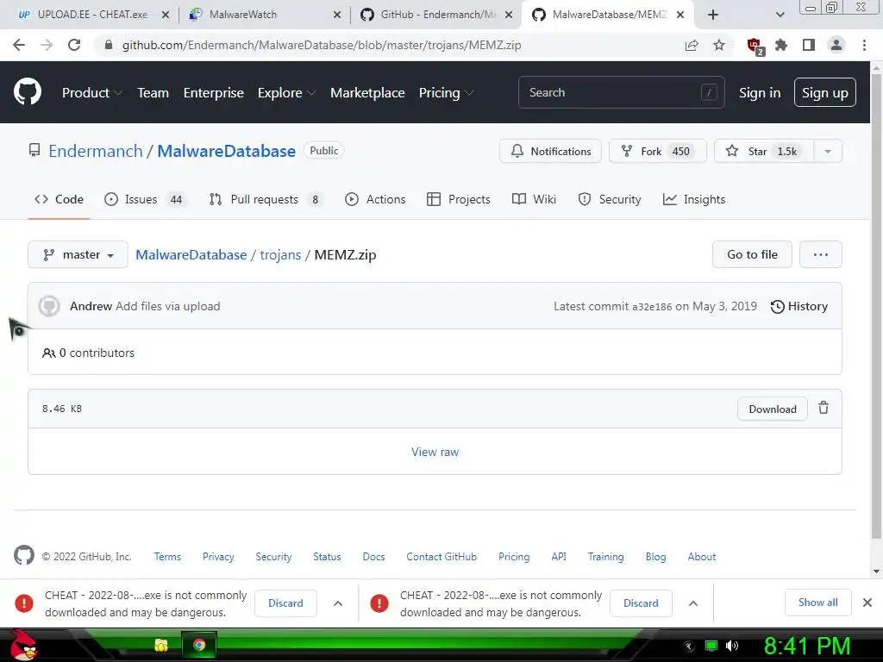Click the Sign in link
This screenshot has width=883, height=662.
pos(759,93)
